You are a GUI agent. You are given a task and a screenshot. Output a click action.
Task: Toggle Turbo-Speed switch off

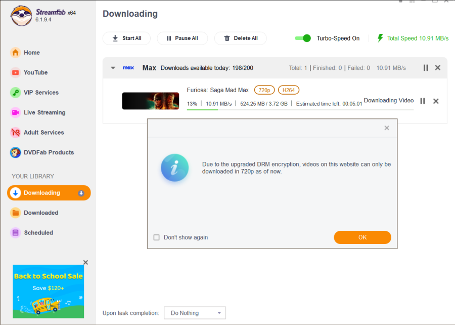(303, 38)
